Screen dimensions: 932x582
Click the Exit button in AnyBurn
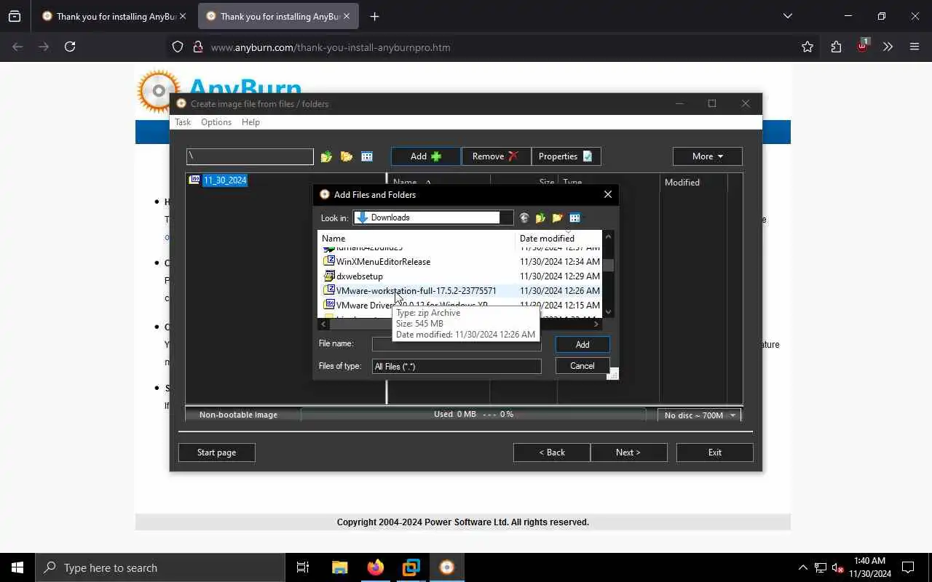[715, 453]
